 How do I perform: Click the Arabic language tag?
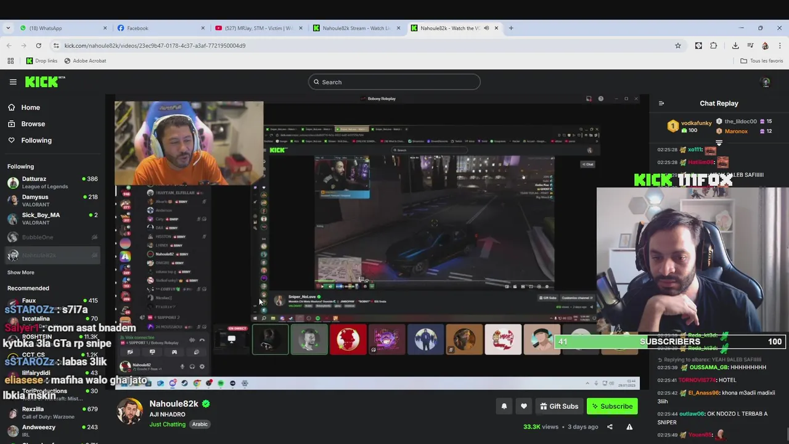200,424
